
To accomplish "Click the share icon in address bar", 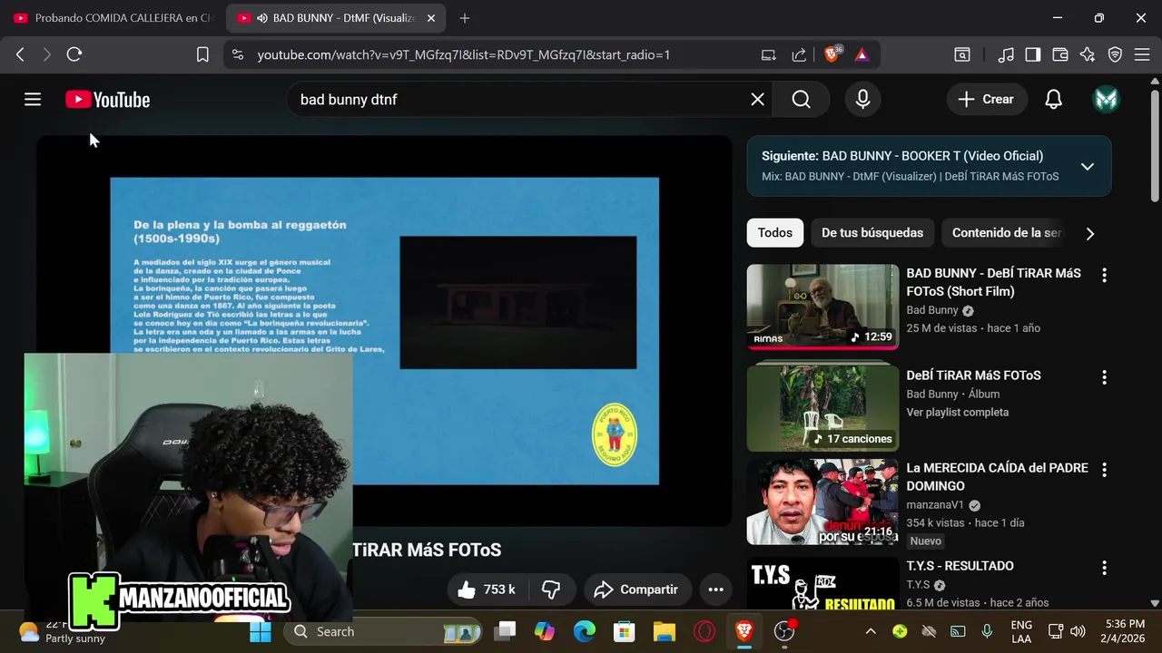I will [799, 54].
